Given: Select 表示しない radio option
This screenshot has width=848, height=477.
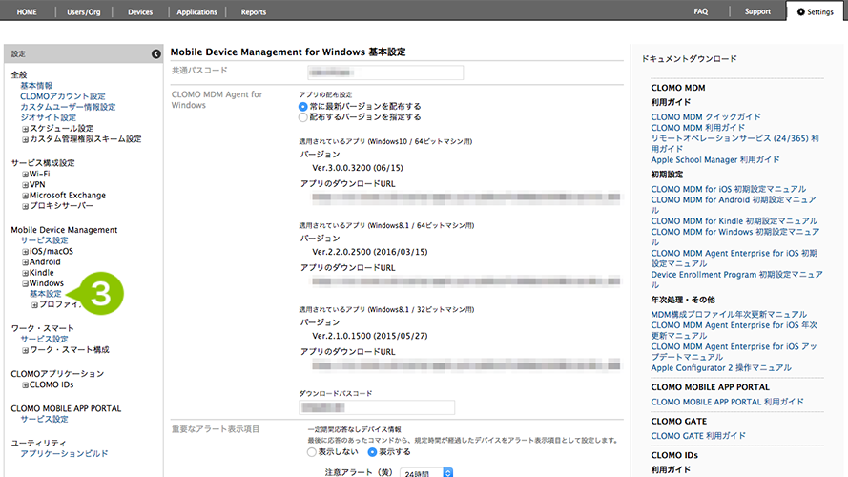Looking at the screenshot, I should 312,452.
